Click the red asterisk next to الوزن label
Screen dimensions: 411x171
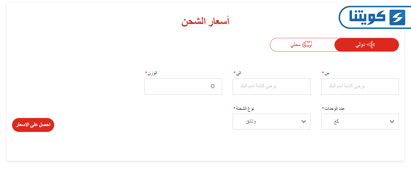tap(146, 72)
